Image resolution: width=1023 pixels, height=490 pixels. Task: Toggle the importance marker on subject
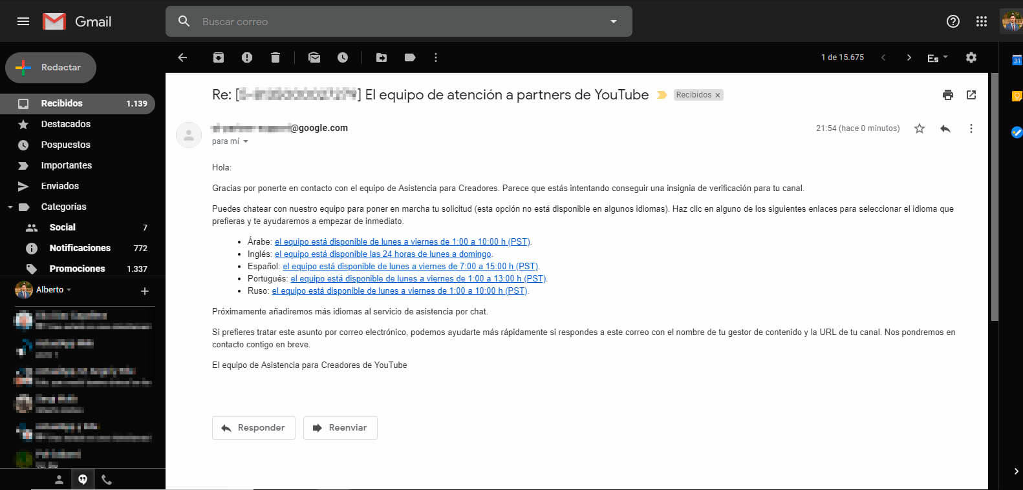(662, 95)
